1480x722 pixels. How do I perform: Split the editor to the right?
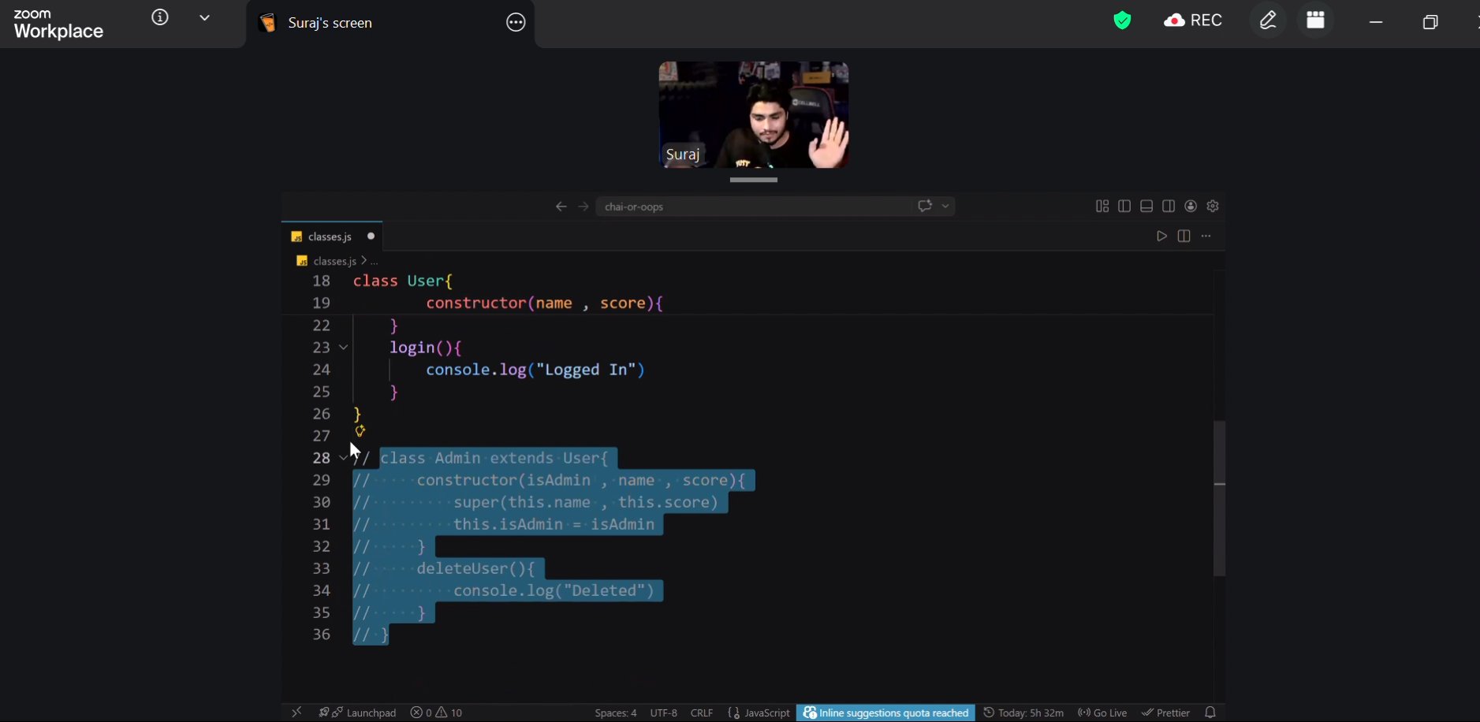1184,236
